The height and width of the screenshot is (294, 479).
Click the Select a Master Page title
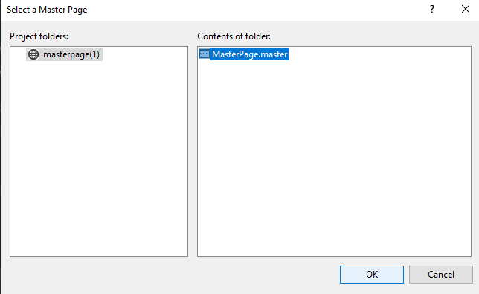pyautogui.click(x=47, y=10)
